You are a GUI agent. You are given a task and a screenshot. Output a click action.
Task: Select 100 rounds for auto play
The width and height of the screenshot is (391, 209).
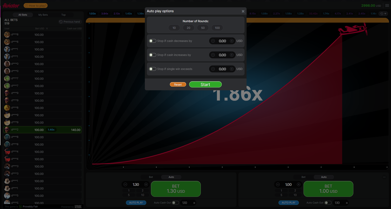pos(217,28)
